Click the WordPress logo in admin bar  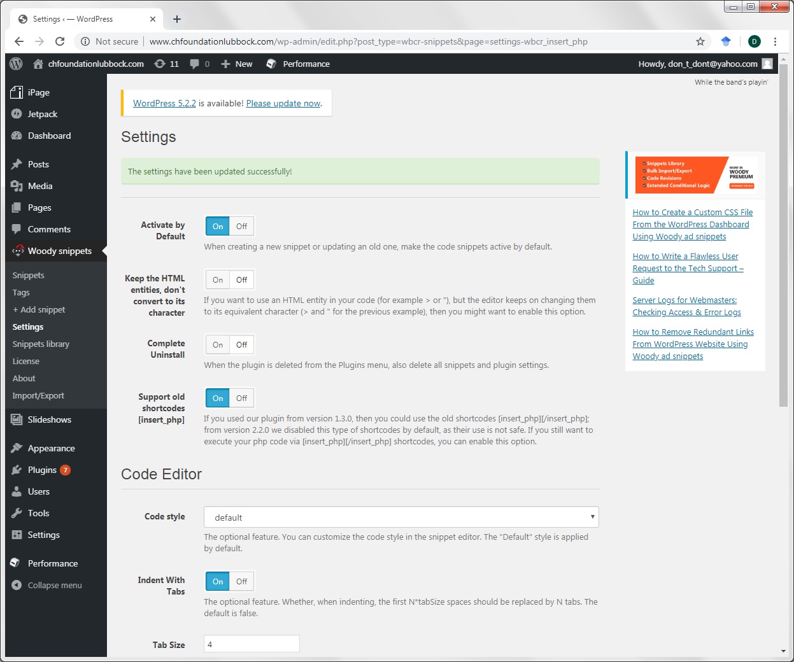pyautogui.click(x=17, y=64)
